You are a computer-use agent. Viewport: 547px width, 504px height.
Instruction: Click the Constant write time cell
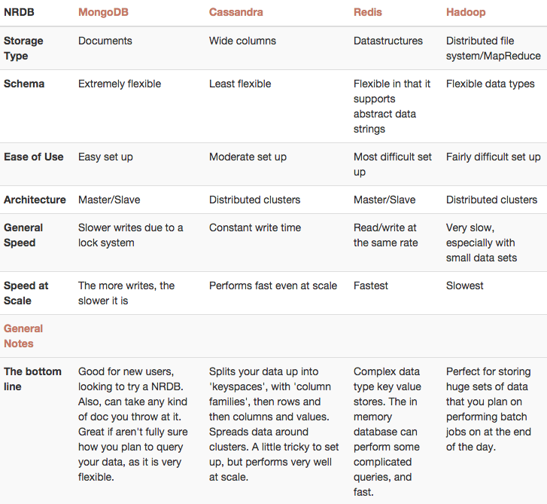pos(255,228)
